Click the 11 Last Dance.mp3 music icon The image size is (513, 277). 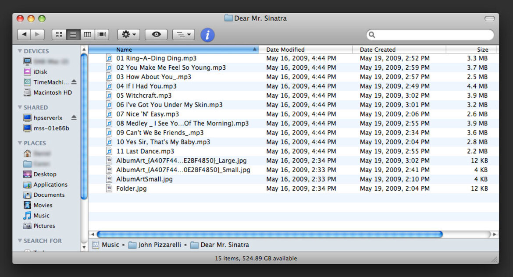coord(109,151)
